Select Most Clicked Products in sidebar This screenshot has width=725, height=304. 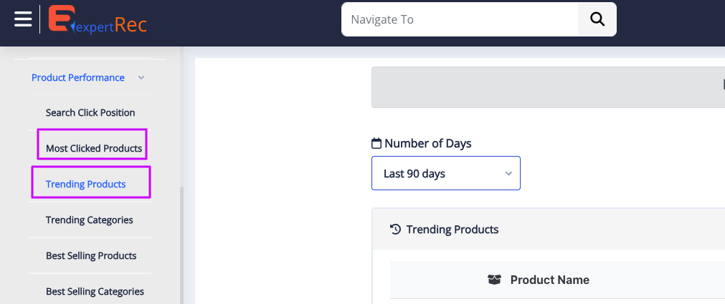[93, 148]
